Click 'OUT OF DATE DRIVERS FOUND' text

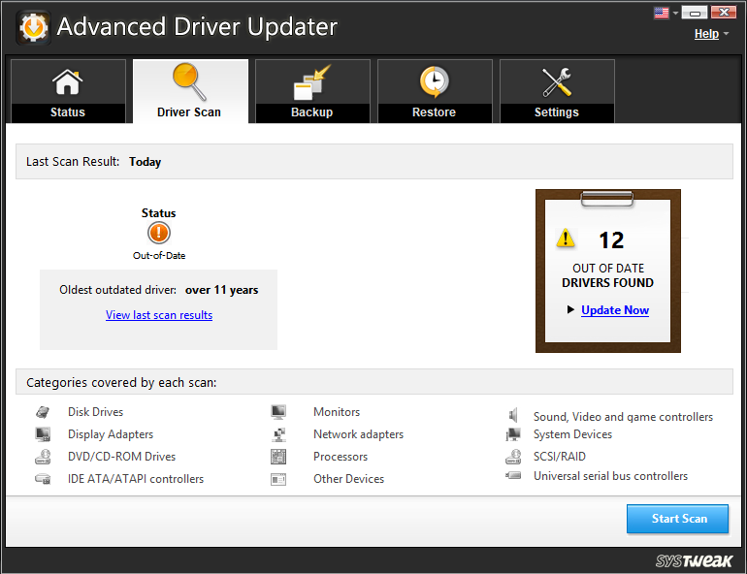click(x=607, y=275)
